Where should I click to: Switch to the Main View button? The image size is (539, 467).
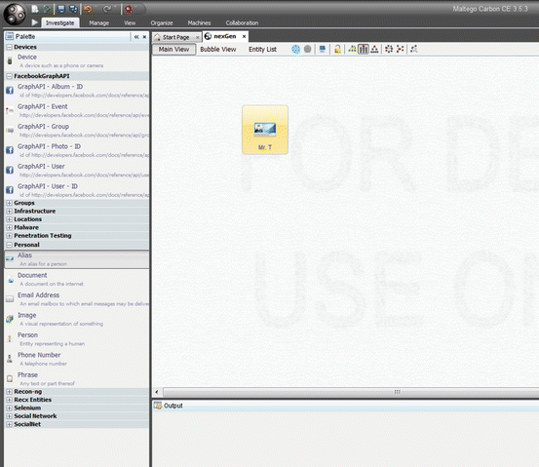(173, 49)
